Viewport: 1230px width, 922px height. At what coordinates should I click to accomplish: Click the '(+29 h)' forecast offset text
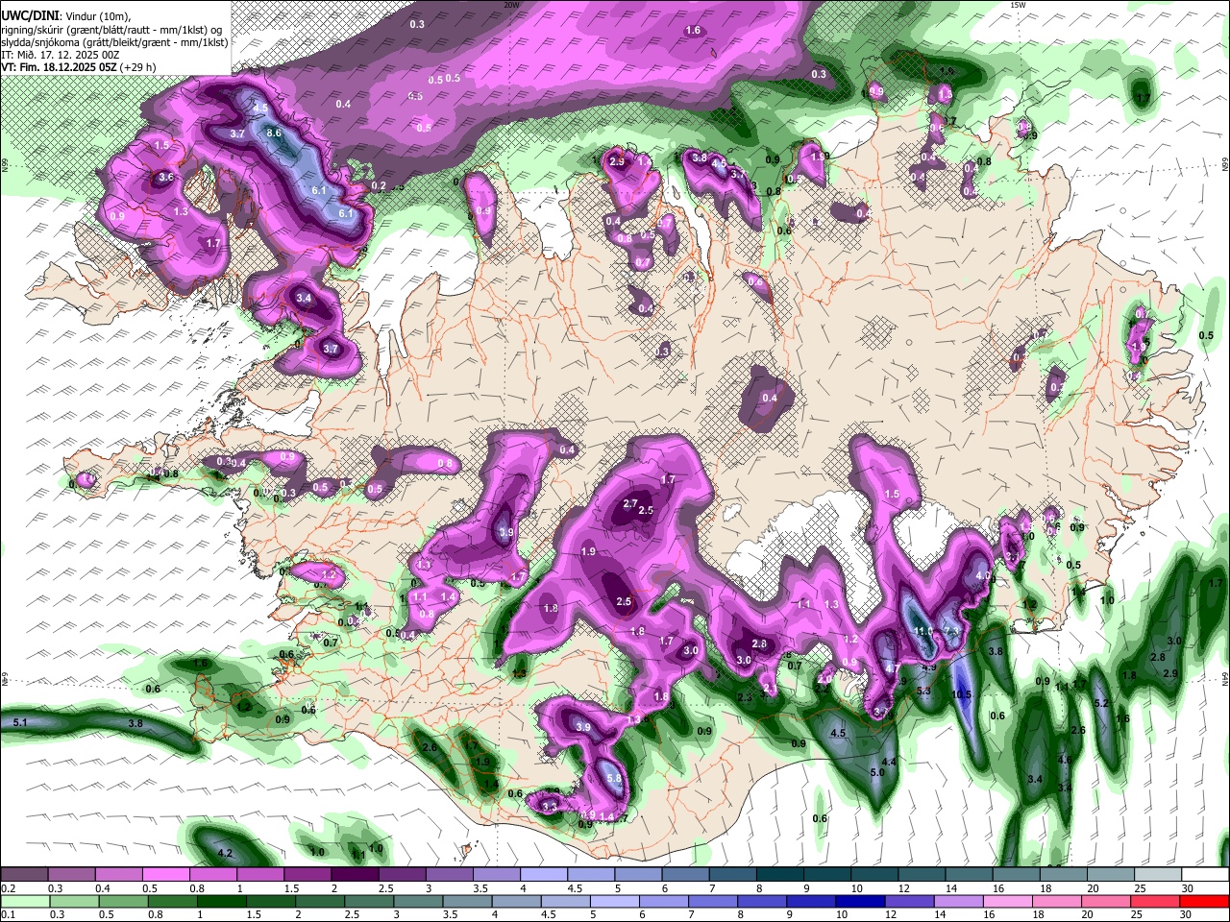(x=139, y=68)
